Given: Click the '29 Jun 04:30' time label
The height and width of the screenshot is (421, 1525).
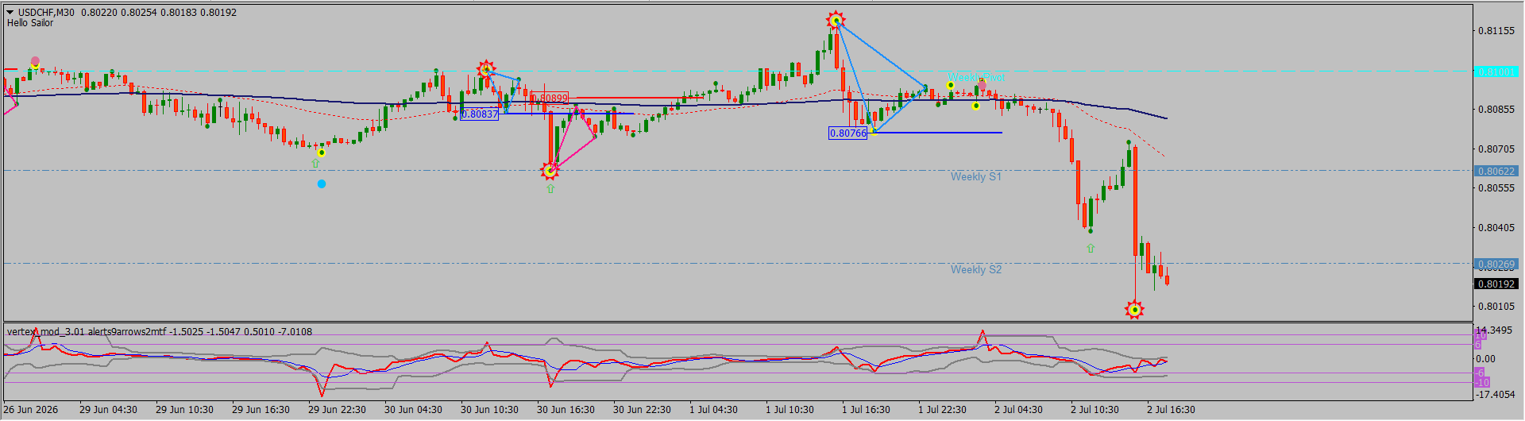Looking at the screenshot, I should tap(108, 410).
